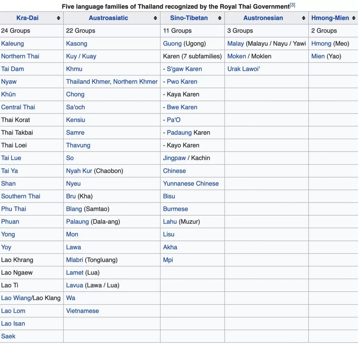Sort the Sino-Tibetan column using its arrow icon

click(x=220, y=18)
